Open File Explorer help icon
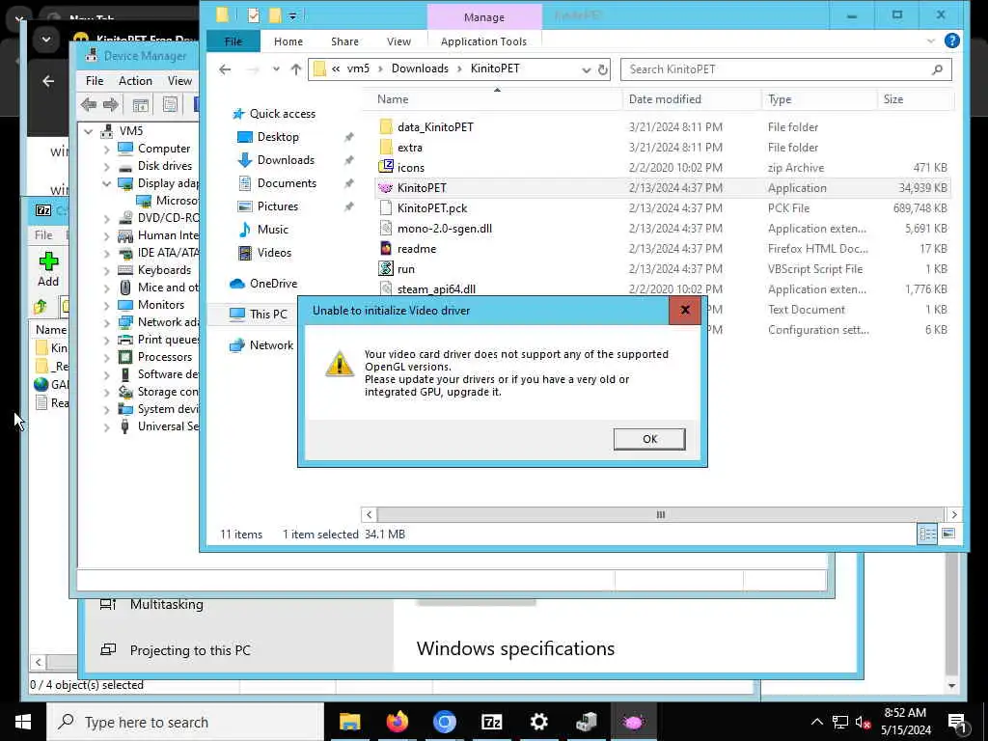The height and width of the screenshot is (741, 988). pyautogui.click(x=951, y=41)
